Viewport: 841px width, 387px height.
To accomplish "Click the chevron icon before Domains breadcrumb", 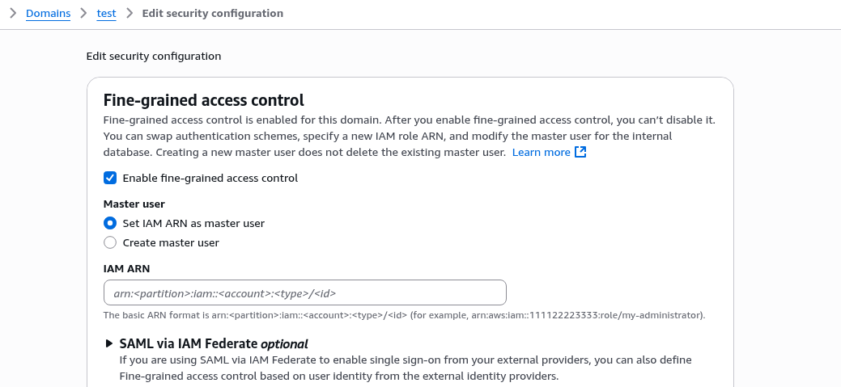I will tap(14, 14).
